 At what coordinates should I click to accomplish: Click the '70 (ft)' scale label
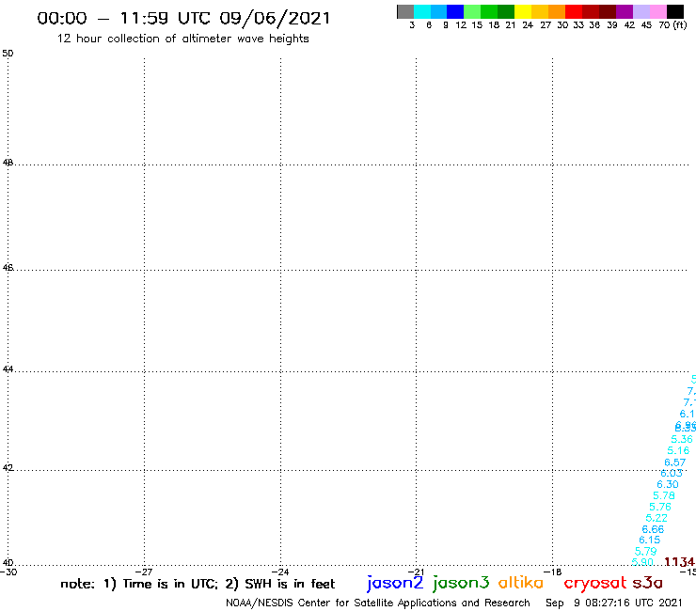672,25
